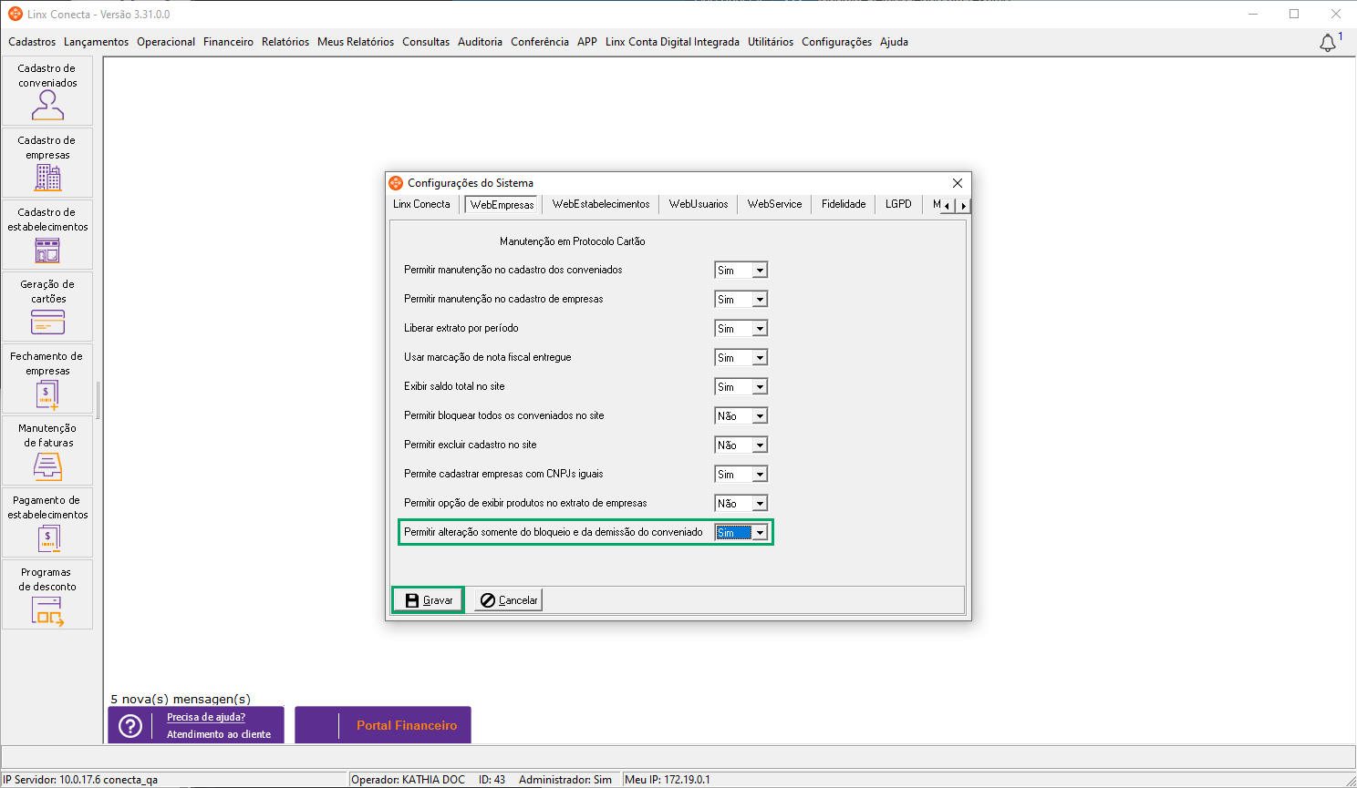Click the Administrador: Sim status entry
The width and height of the screenshot is (1357, 788).
tap(565, 780)
